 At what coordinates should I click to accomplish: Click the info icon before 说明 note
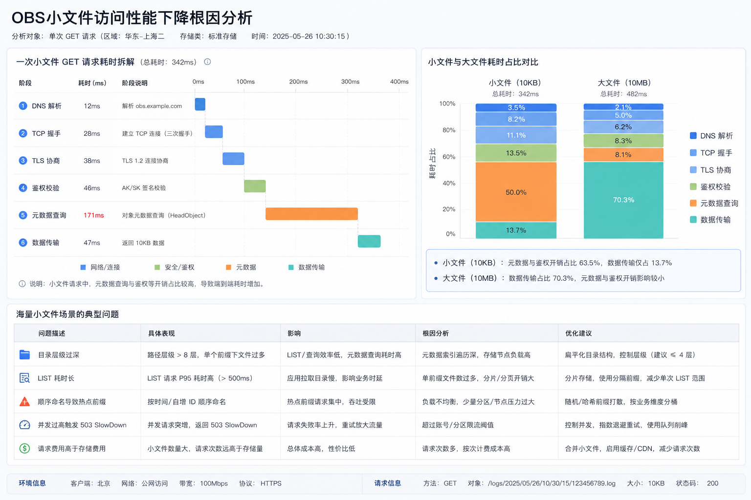(22, 284)
